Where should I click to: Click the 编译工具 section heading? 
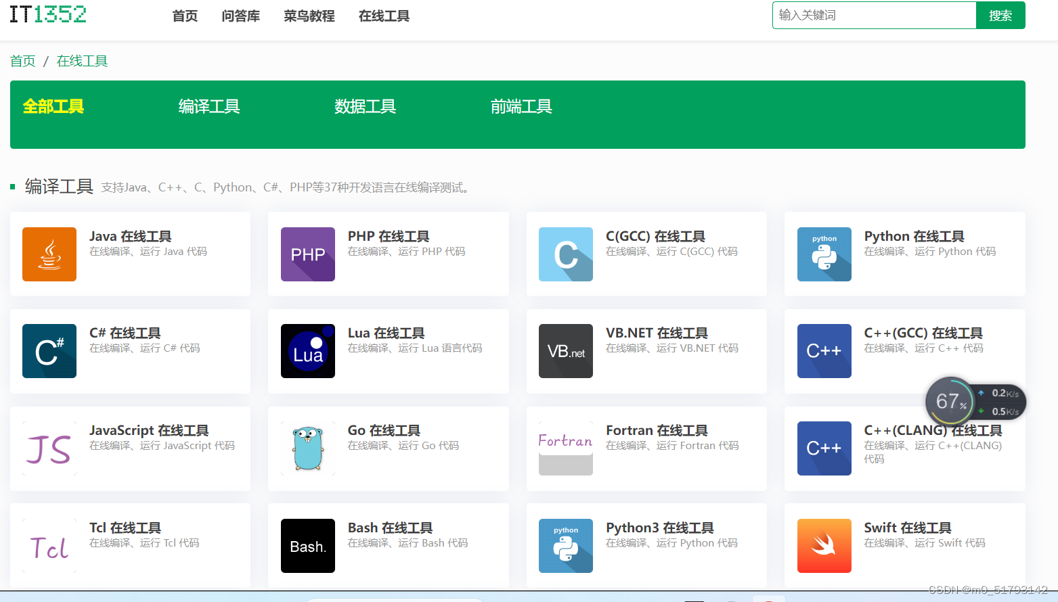click(59, 186)
